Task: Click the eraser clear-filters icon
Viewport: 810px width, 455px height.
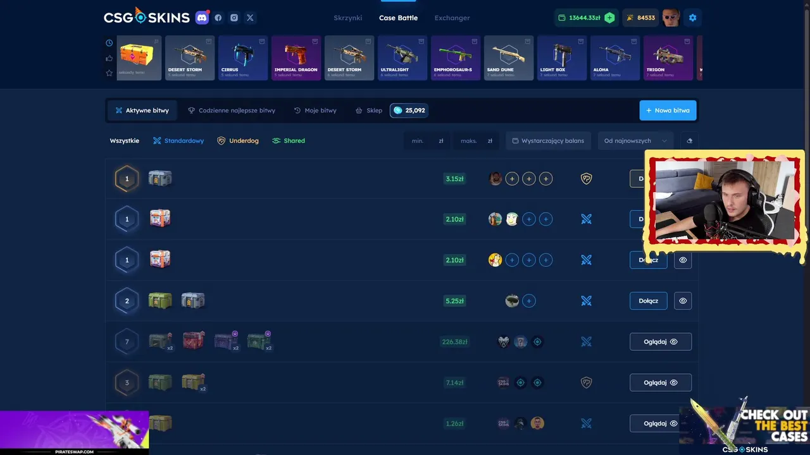Action: (689, 141)
